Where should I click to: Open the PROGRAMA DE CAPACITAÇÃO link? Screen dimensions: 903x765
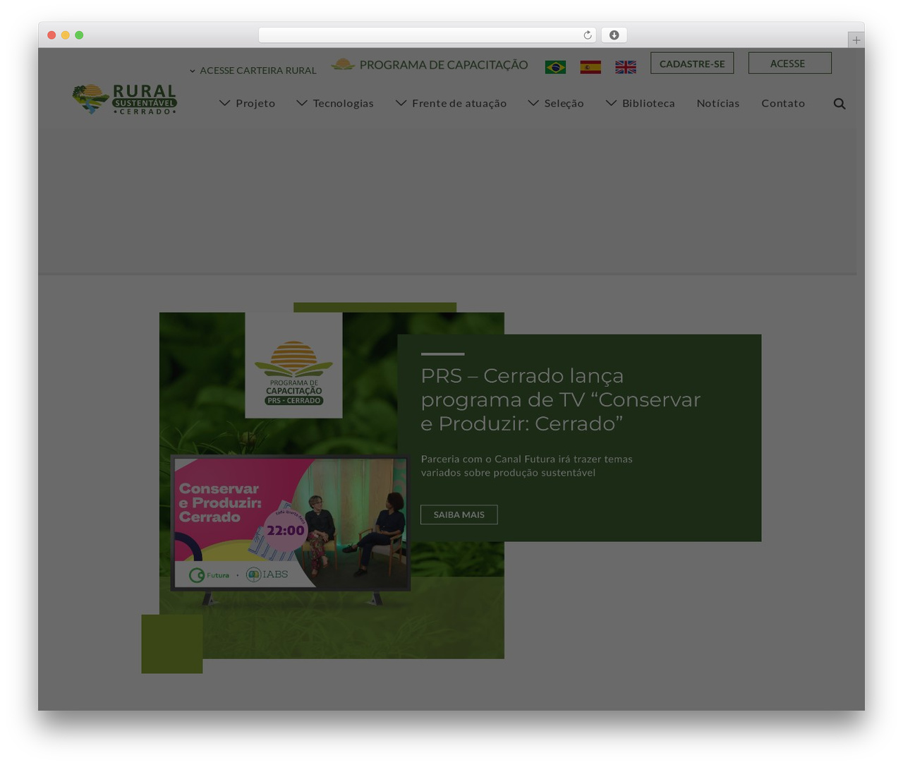[444, 65]
